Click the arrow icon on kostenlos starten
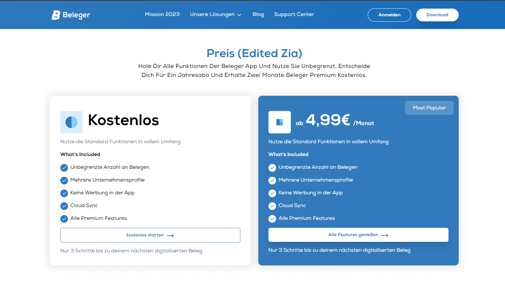The image size is (505, 298). 170,235
